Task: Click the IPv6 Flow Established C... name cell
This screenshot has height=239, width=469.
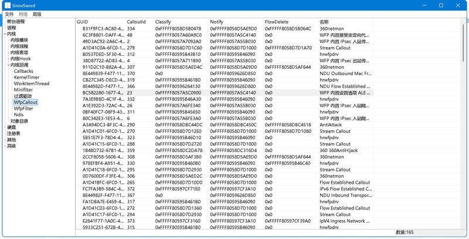Action: click(x=346, y=189)
